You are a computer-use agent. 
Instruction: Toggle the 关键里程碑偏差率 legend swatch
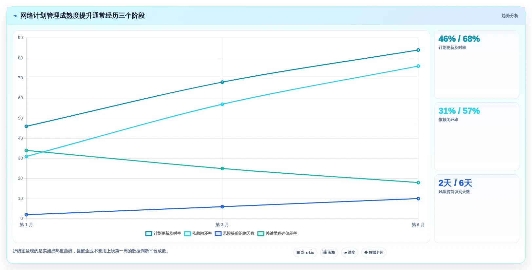coord(261,234)
